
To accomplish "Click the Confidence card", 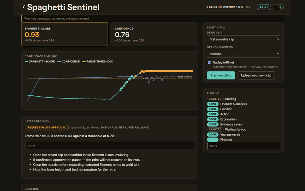I will pyautogui.click(x=155, y=34).
